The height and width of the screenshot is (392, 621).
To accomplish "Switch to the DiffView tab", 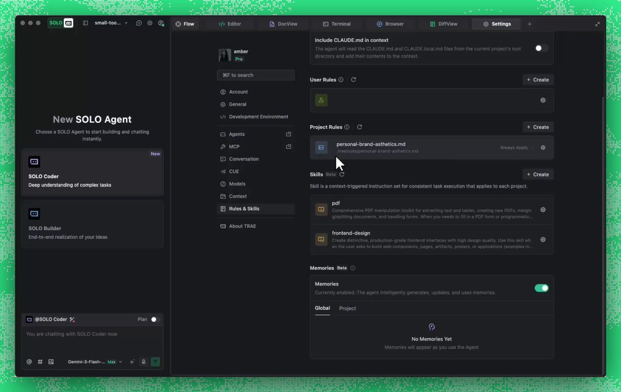I will 443,24.
